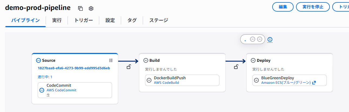Select the ステージ tab
The width and height of the screenshot is (349, 112).
point(159,20)
